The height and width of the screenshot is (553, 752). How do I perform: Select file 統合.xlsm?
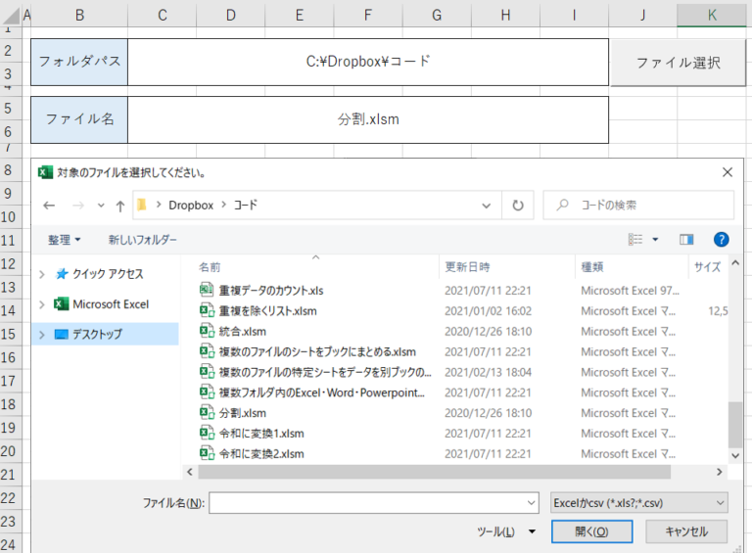tap(242, 331)
